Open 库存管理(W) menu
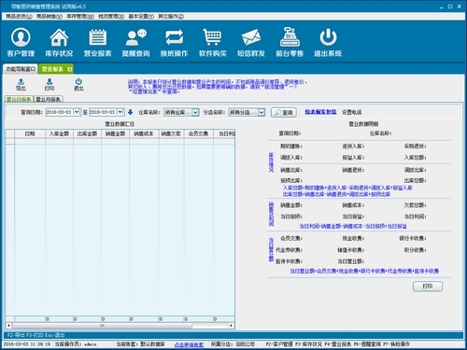This screenshot has width=467, height=350. point(80,16)
